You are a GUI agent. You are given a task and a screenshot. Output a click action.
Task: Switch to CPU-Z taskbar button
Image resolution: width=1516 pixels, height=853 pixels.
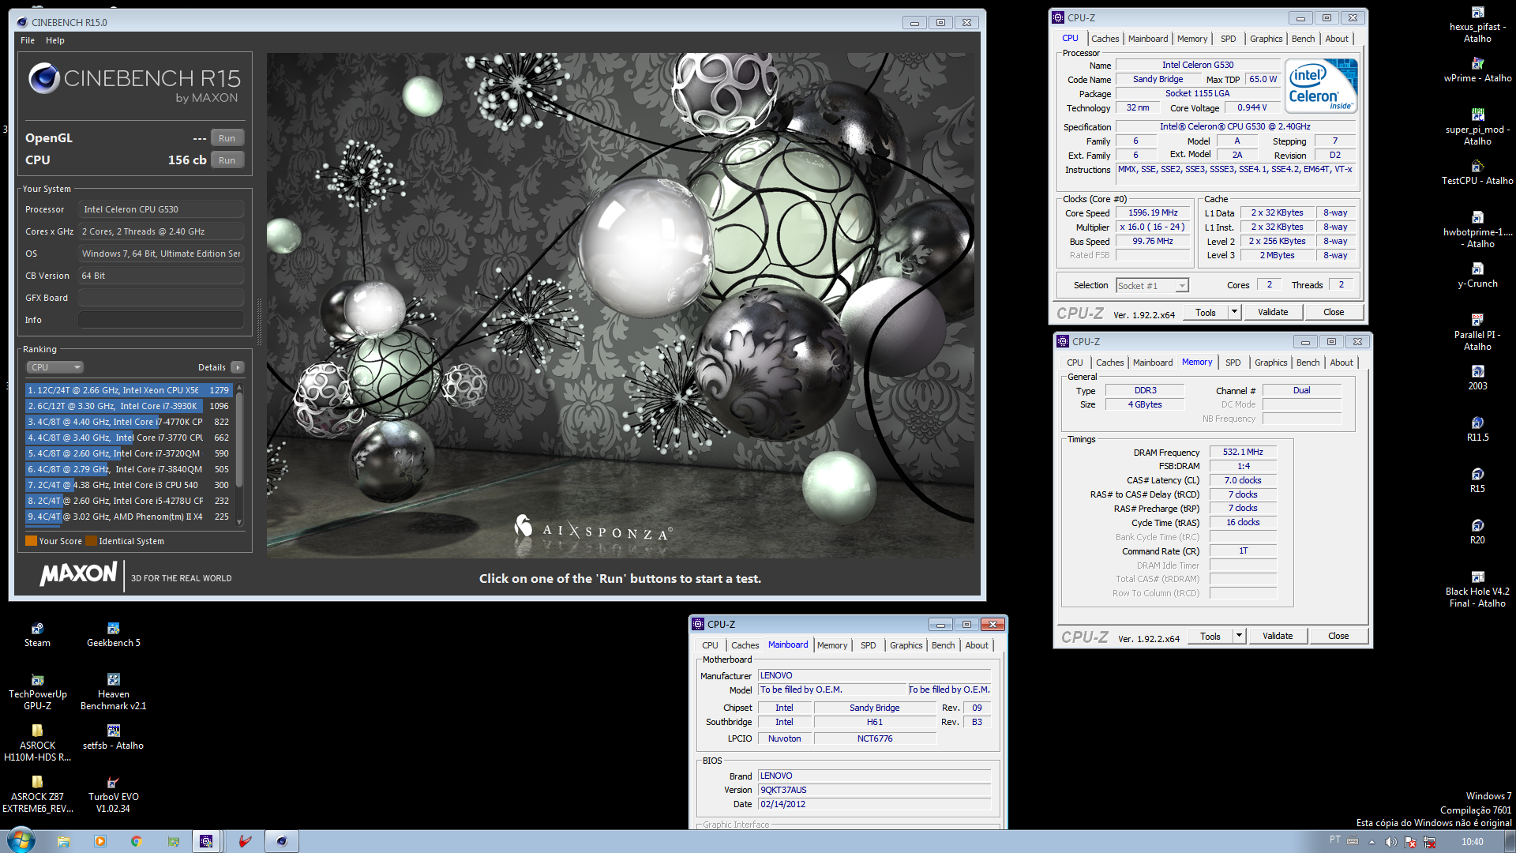206,841
